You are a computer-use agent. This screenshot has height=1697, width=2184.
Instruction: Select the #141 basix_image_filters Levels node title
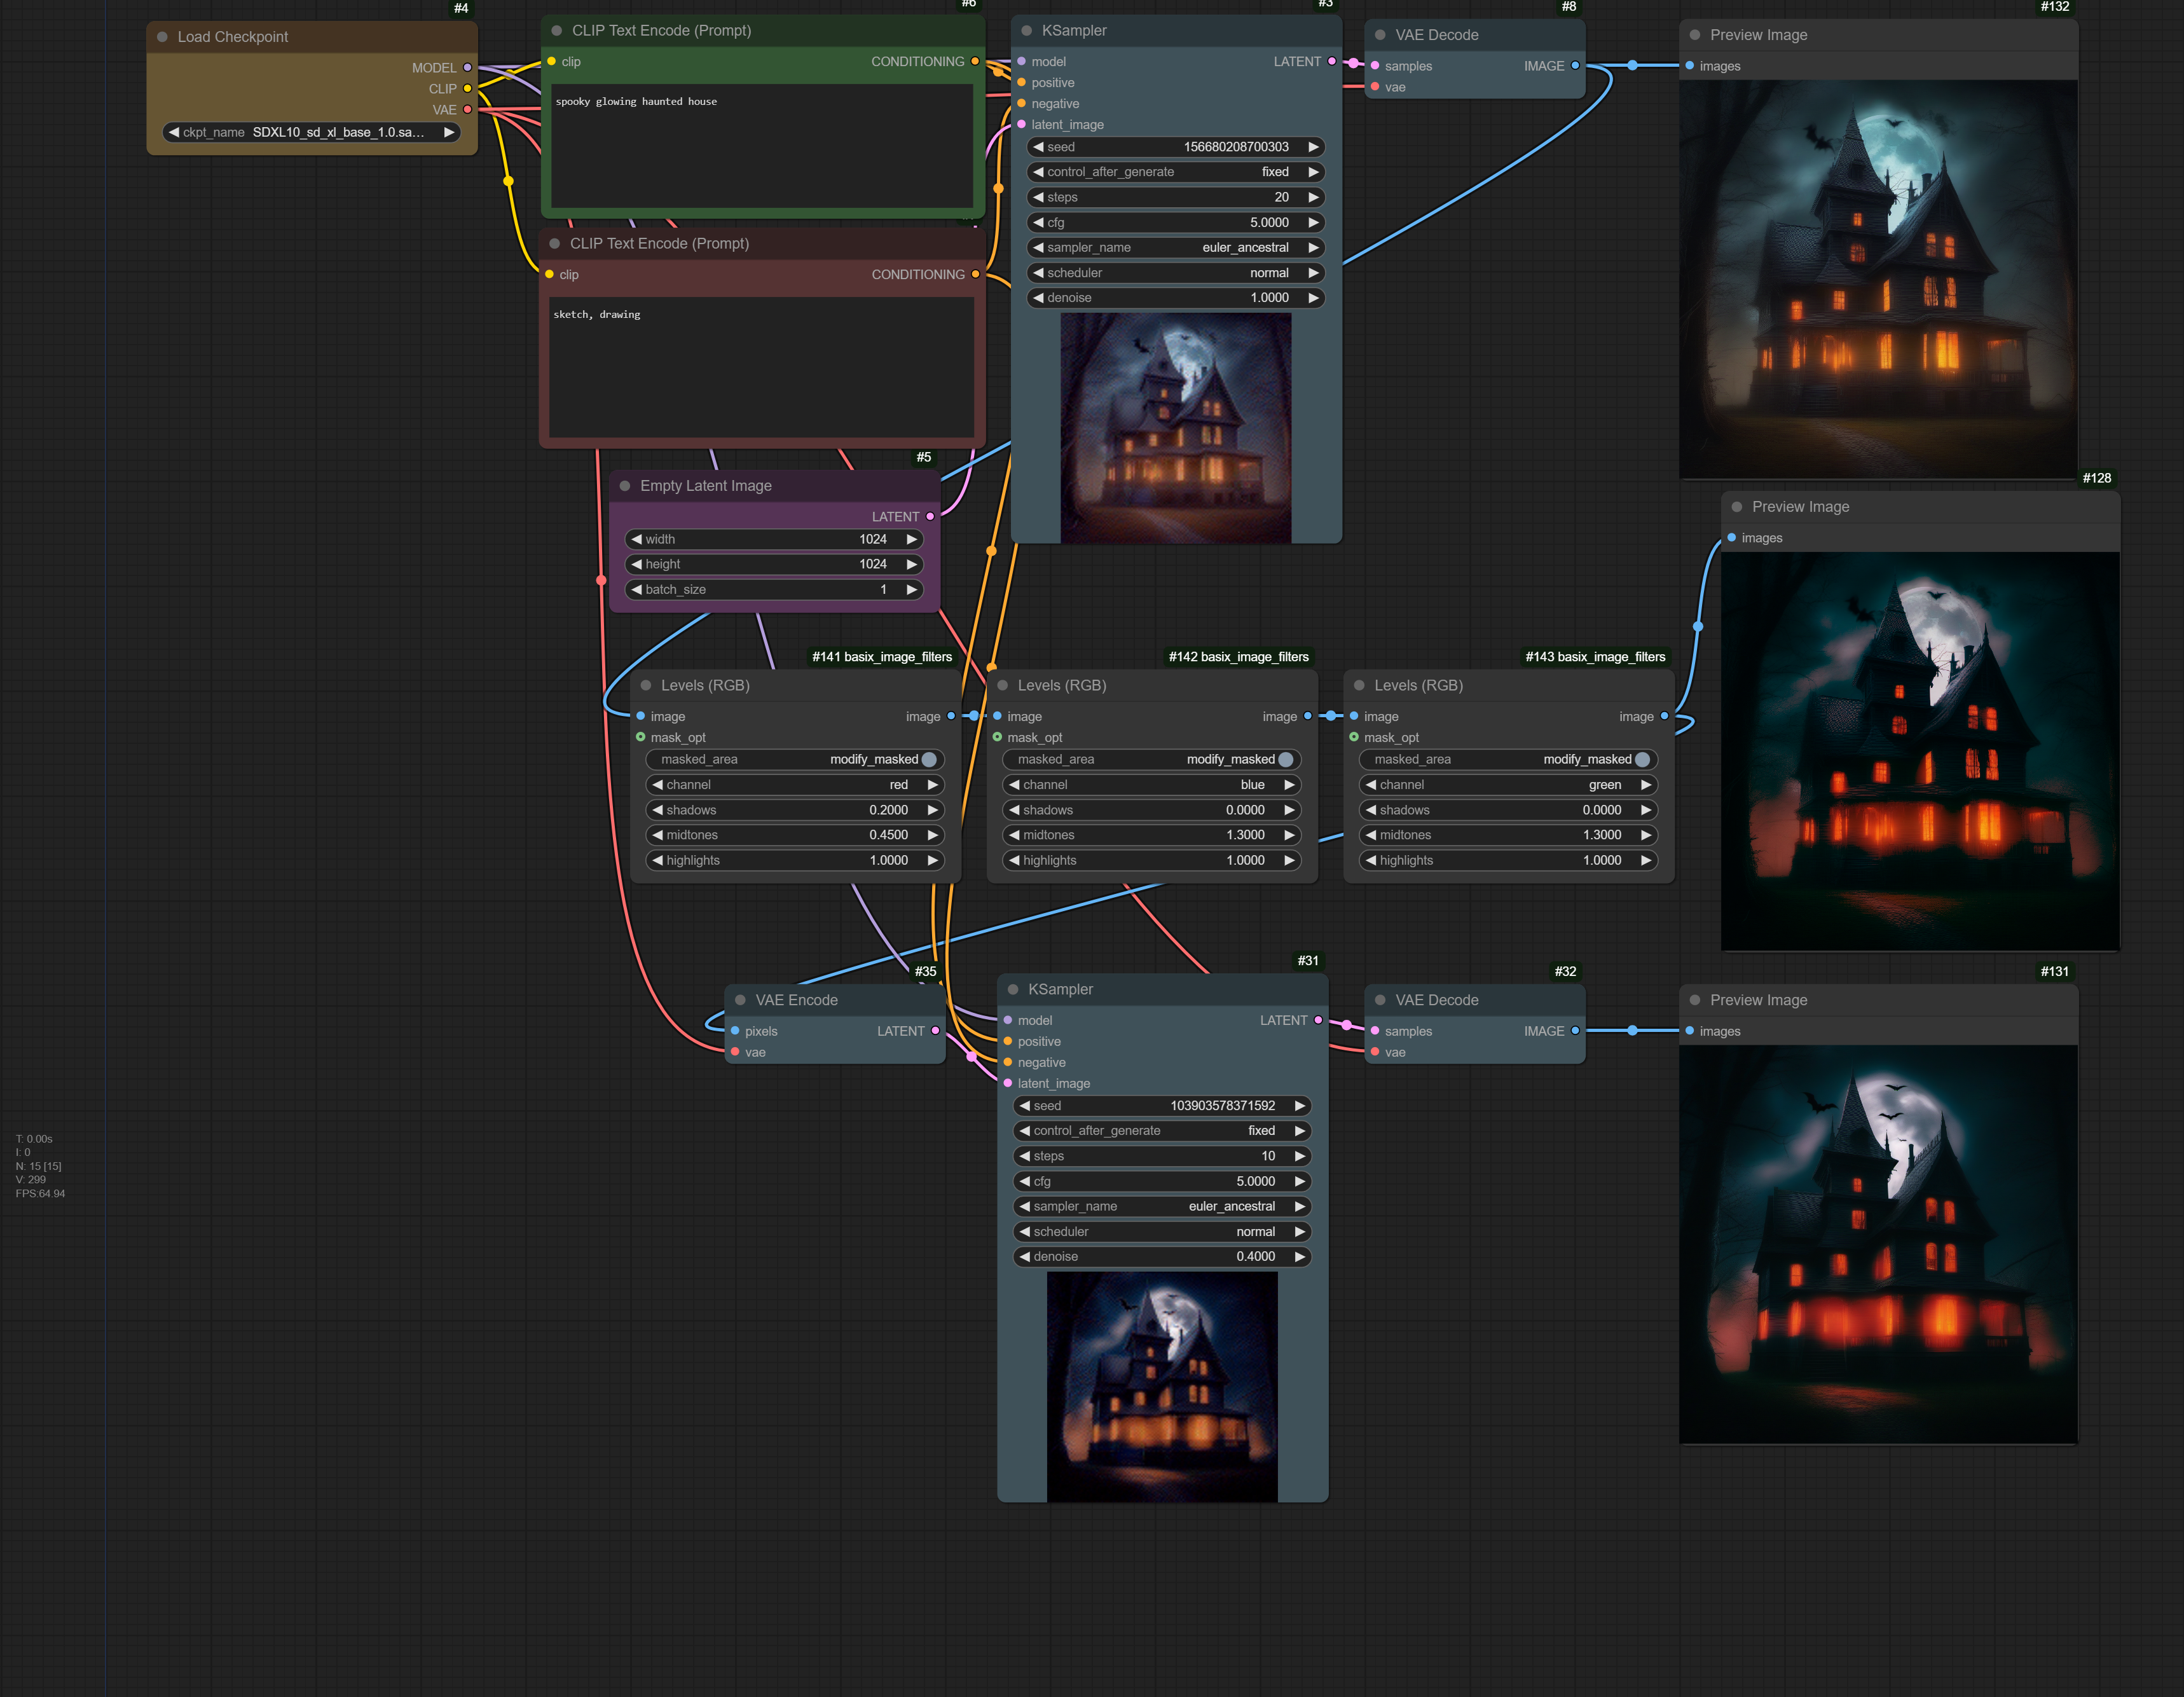pyautogui.click(x=705, y=685)
